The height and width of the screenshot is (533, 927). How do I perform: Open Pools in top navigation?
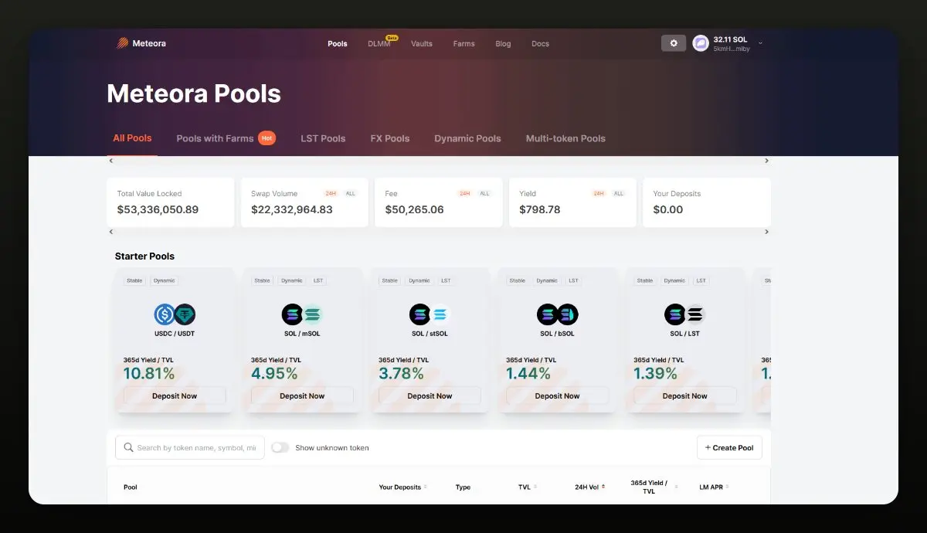point(338,44)
